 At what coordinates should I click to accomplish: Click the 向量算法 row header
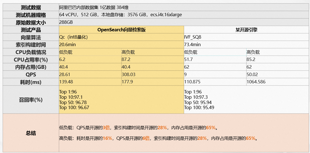pos(31,37)
